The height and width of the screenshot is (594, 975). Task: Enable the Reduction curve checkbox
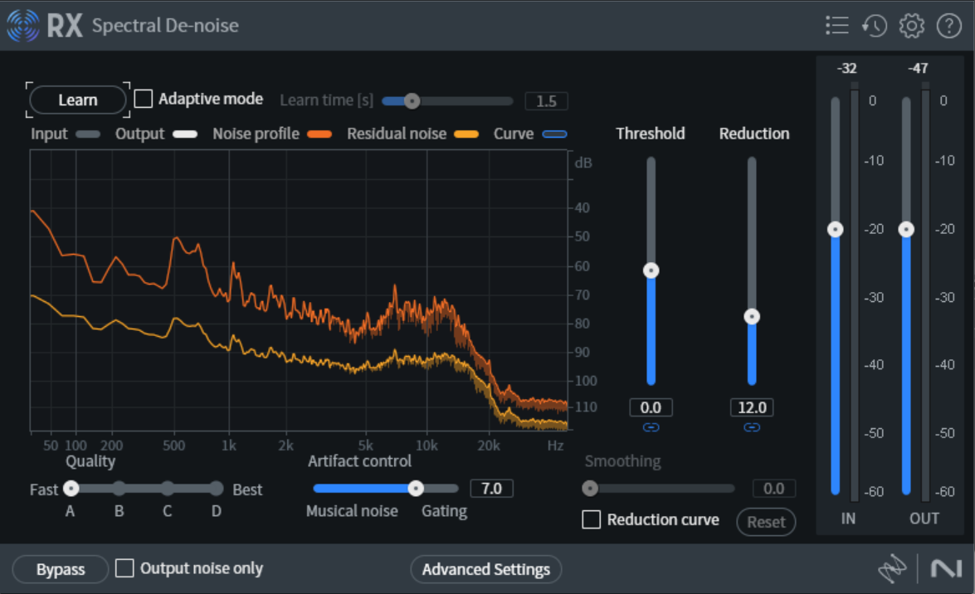592,519
